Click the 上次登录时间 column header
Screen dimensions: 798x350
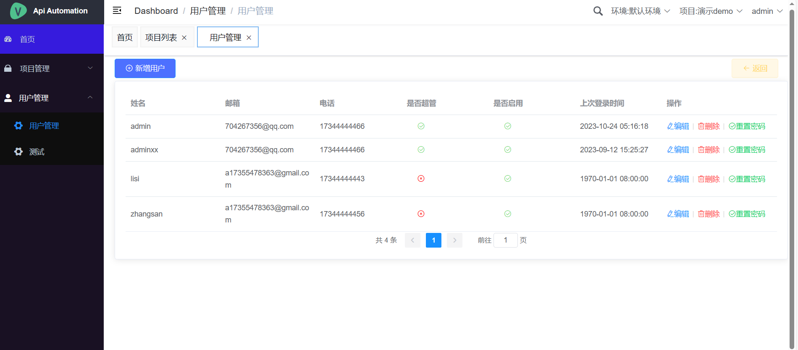[602, 103]
